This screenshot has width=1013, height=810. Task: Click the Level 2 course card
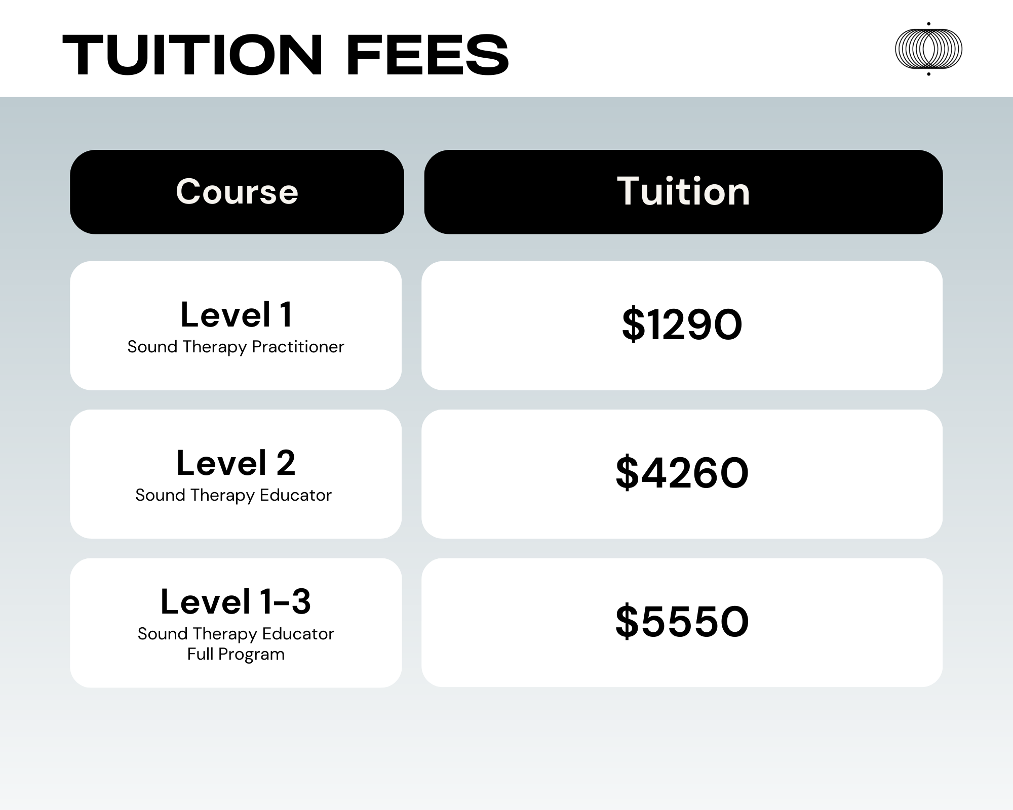(x=236, y=474)
